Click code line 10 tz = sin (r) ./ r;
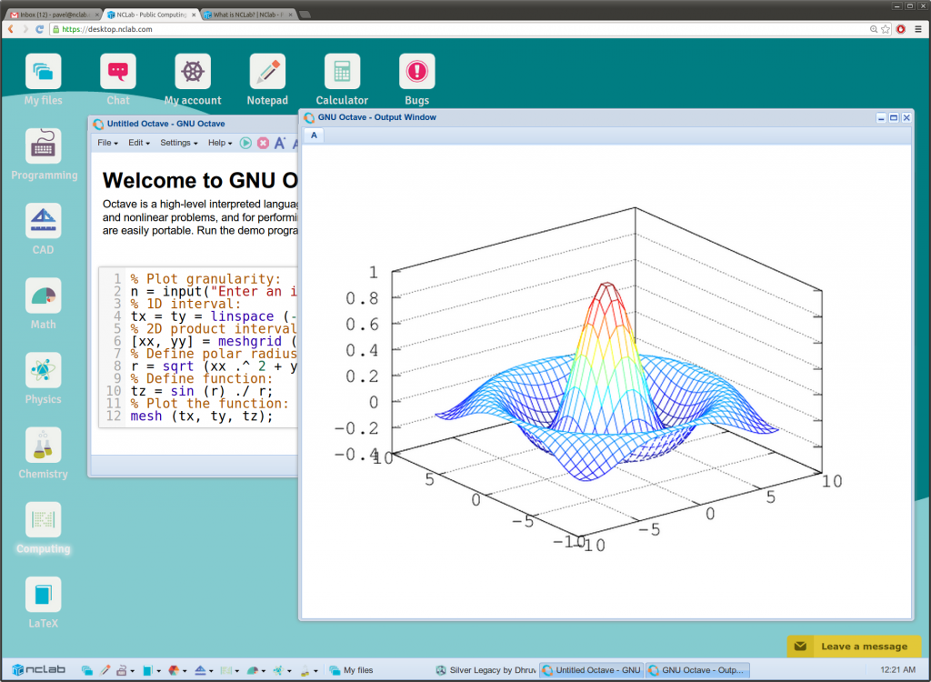This screenshot has width=931, height=682. coord(202,391)
